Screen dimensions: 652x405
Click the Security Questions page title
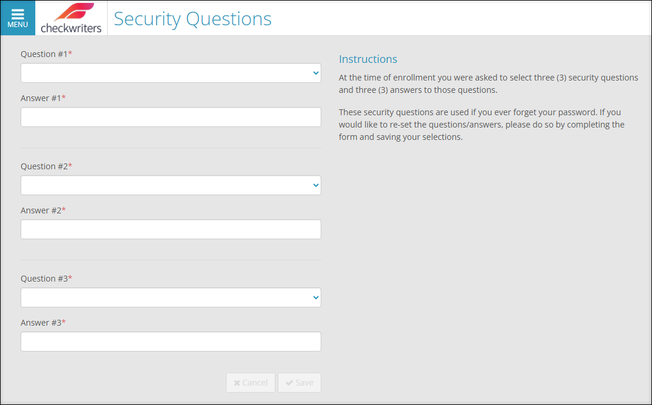192,19
